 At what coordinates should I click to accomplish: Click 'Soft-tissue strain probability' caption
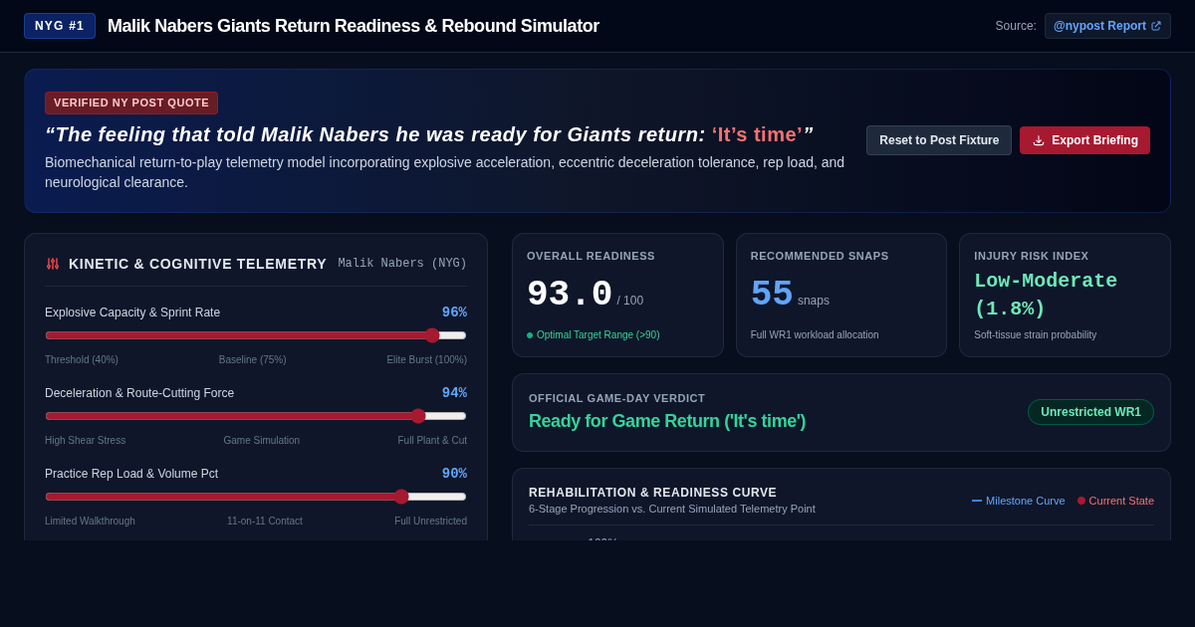tap(1036, 335)
